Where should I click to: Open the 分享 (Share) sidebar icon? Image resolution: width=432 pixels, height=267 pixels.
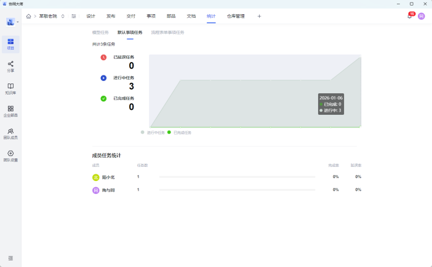[x=10, y=66]
